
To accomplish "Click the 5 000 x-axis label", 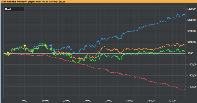I will coord(24,100).
